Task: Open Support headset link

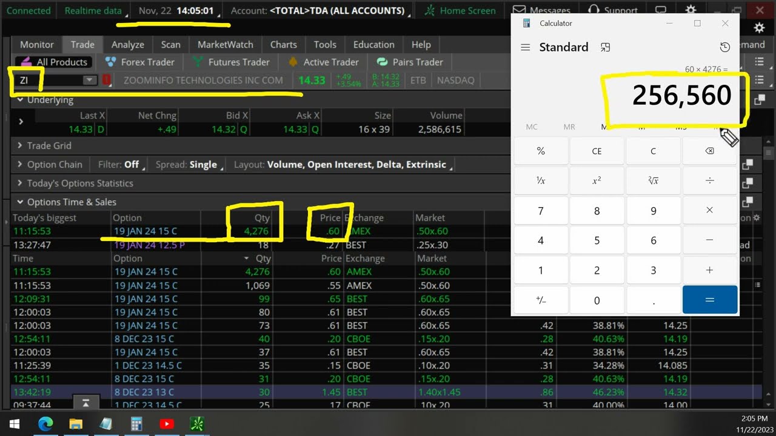Action: 612,10
